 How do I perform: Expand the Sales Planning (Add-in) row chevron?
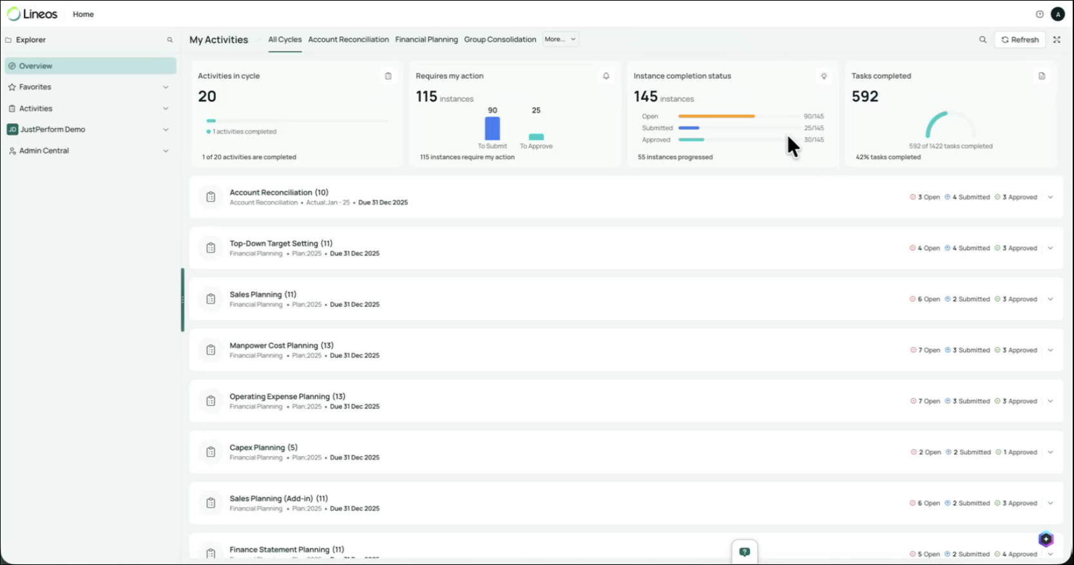tap(1050, 503)
